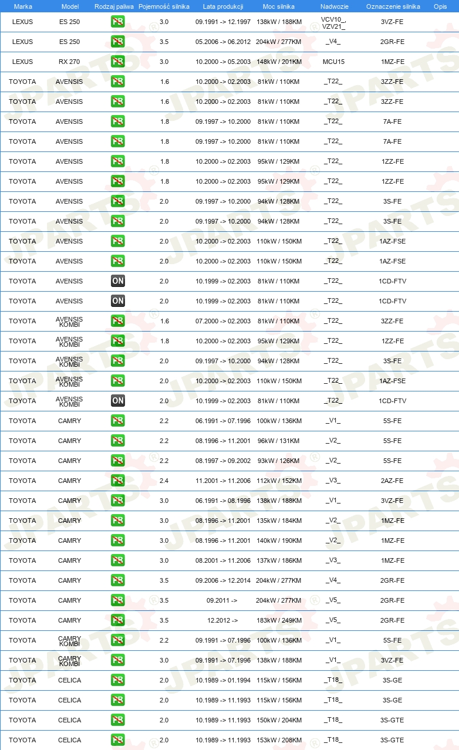
Task: Click the PB icon in the Camry Kombi 2.2 row
Action: (x=118, y=640)
